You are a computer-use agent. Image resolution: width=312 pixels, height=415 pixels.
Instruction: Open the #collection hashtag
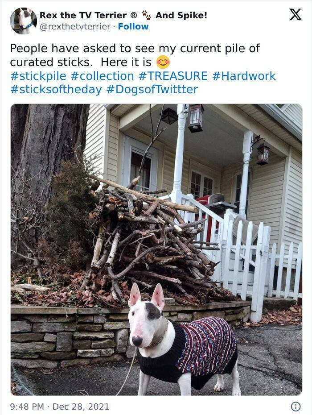click(103, 76)
